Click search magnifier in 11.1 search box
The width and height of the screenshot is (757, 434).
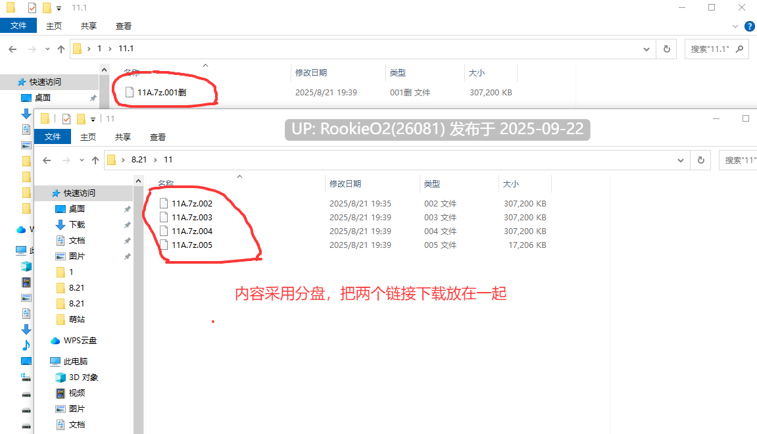[740, 49]
